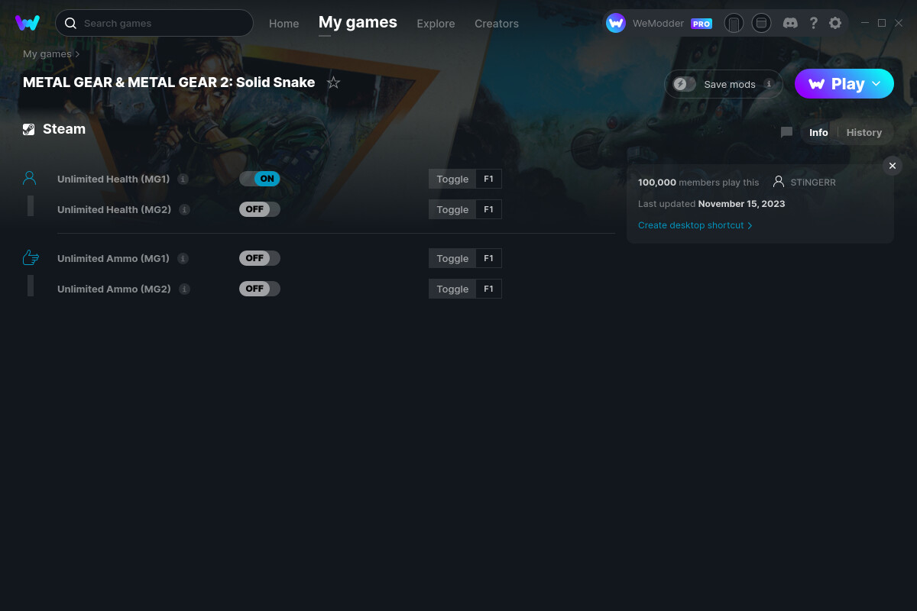
Task: Click F1 hotkey for Unlimited Health (MG2)
Action: click(x=489, y=209)
